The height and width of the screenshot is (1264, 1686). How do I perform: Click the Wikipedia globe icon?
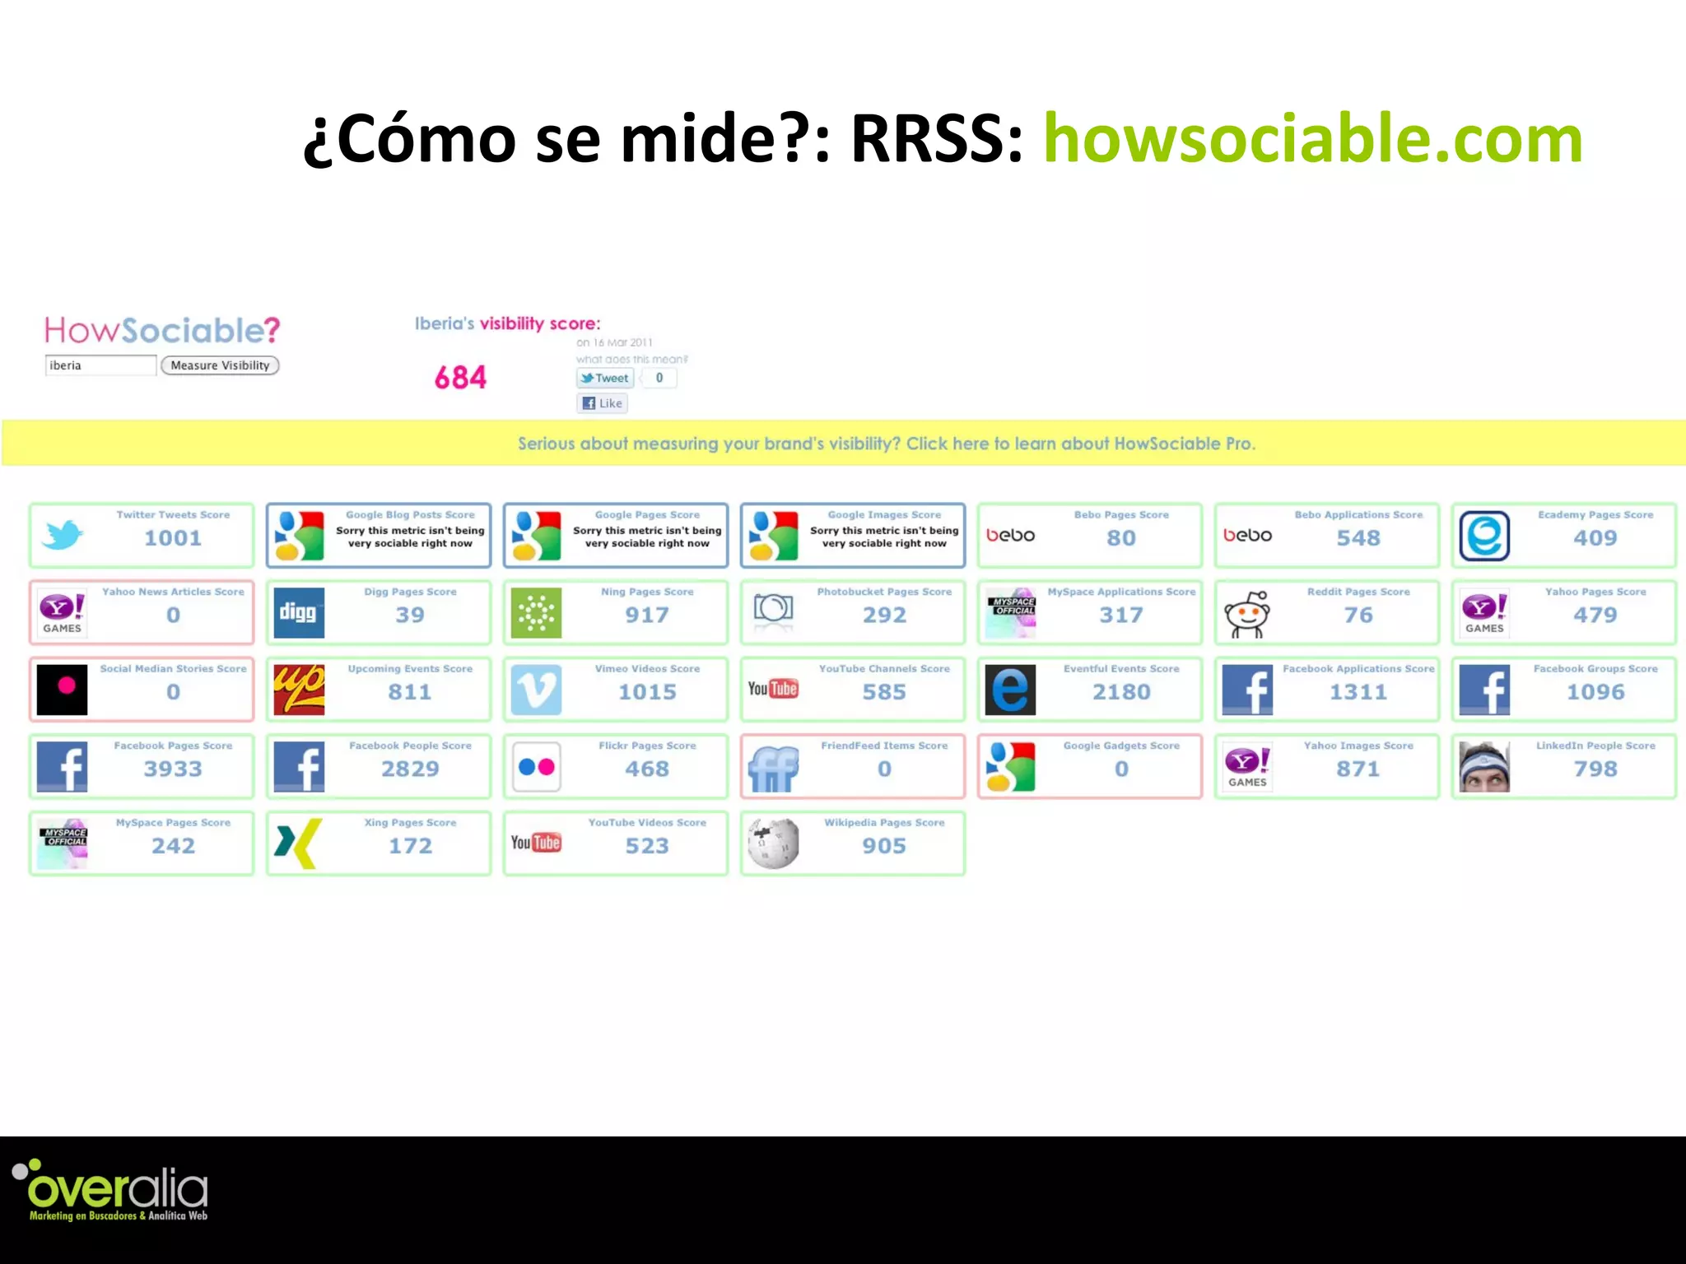pyautogui.click(x=773, y=843)
